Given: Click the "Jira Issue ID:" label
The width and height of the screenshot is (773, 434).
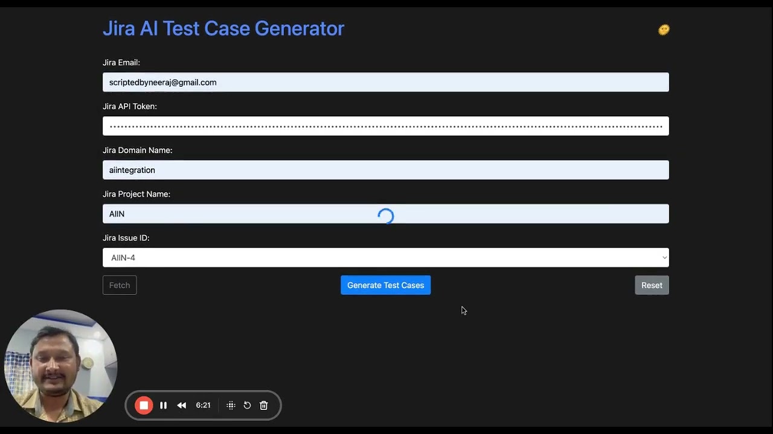Looking at the screenshot, I should coord(126,238).
